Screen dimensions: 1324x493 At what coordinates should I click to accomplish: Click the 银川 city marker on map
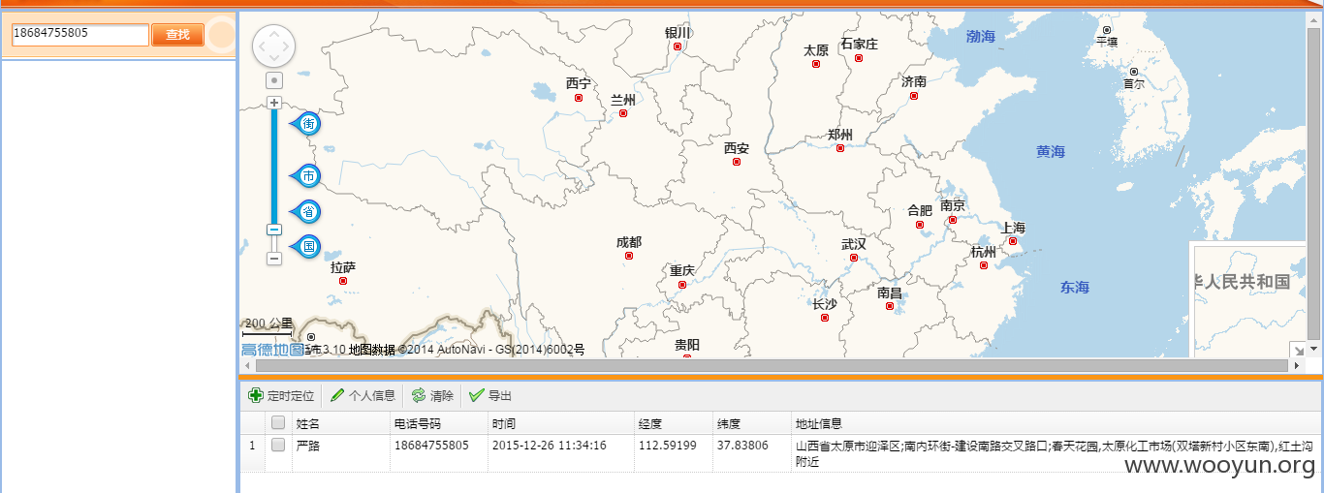coord(678,46)
